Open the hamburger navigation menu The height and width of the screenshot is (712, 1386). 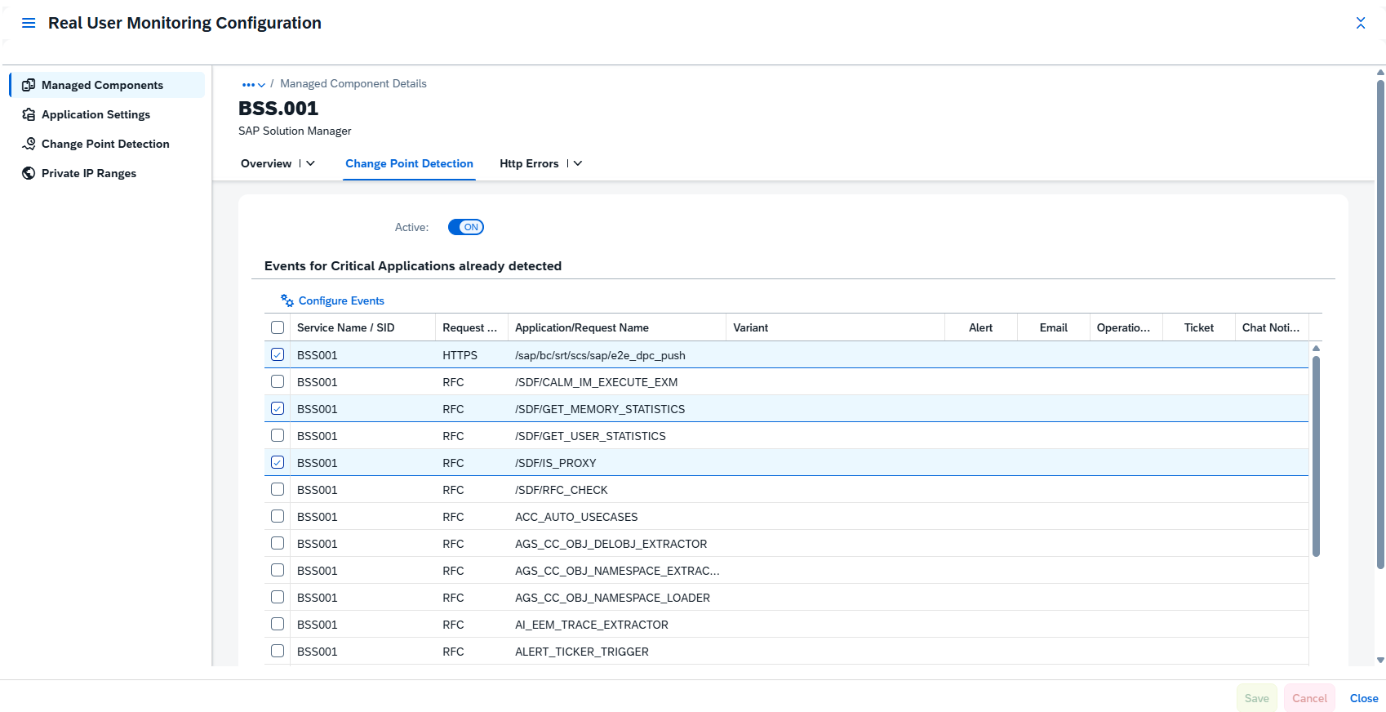pos(29,23)
